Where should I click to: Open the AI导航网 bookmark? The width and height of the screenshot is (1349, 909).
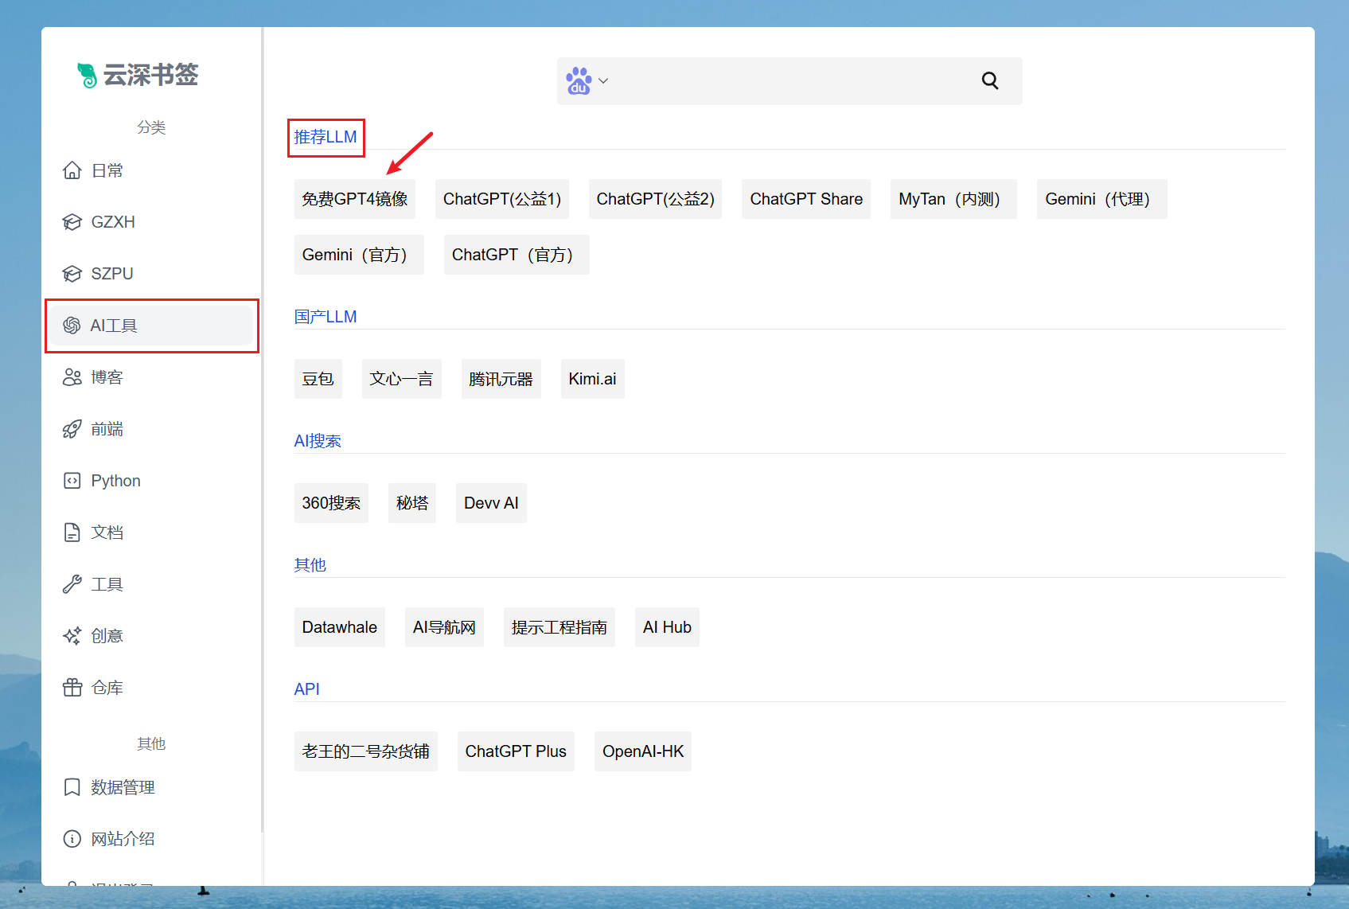(x=444, y=627)
